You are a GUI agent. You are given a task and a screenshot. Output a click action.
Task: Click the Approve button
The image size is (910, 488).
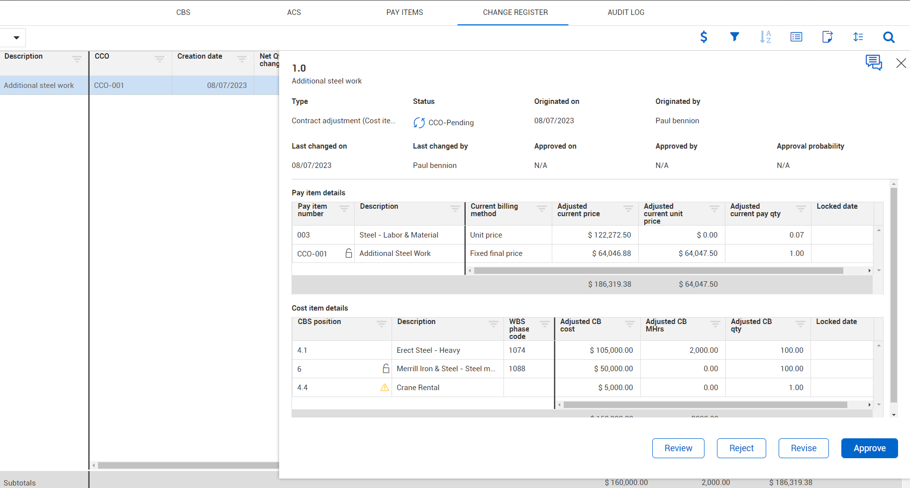click(x=869, y=448)
